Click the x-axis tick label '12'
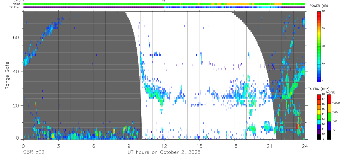 tap(164, 146)
